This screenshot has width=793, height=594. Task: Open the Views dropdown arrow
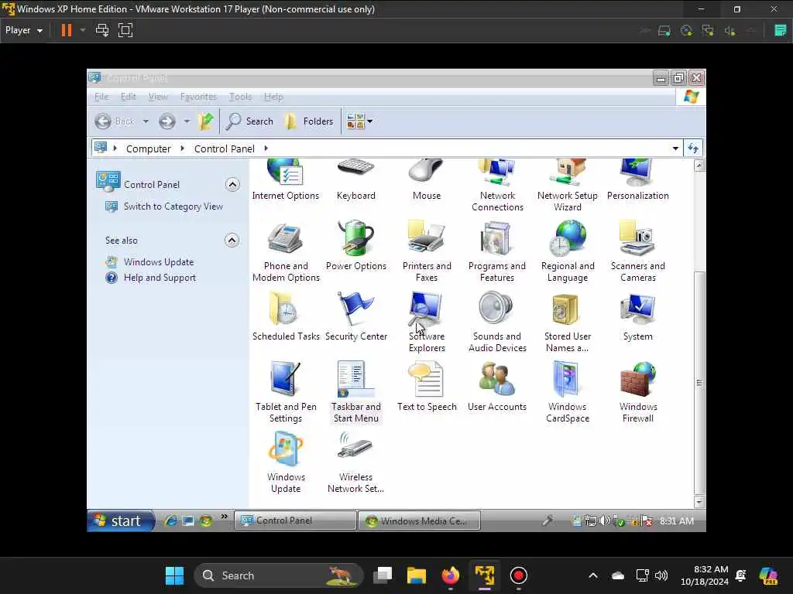click(369, 121)
